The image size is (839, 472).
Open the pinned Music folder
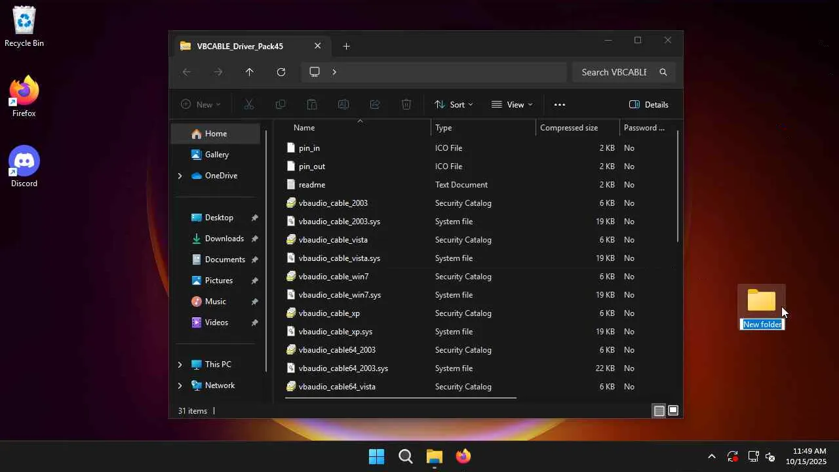[216, 302]
